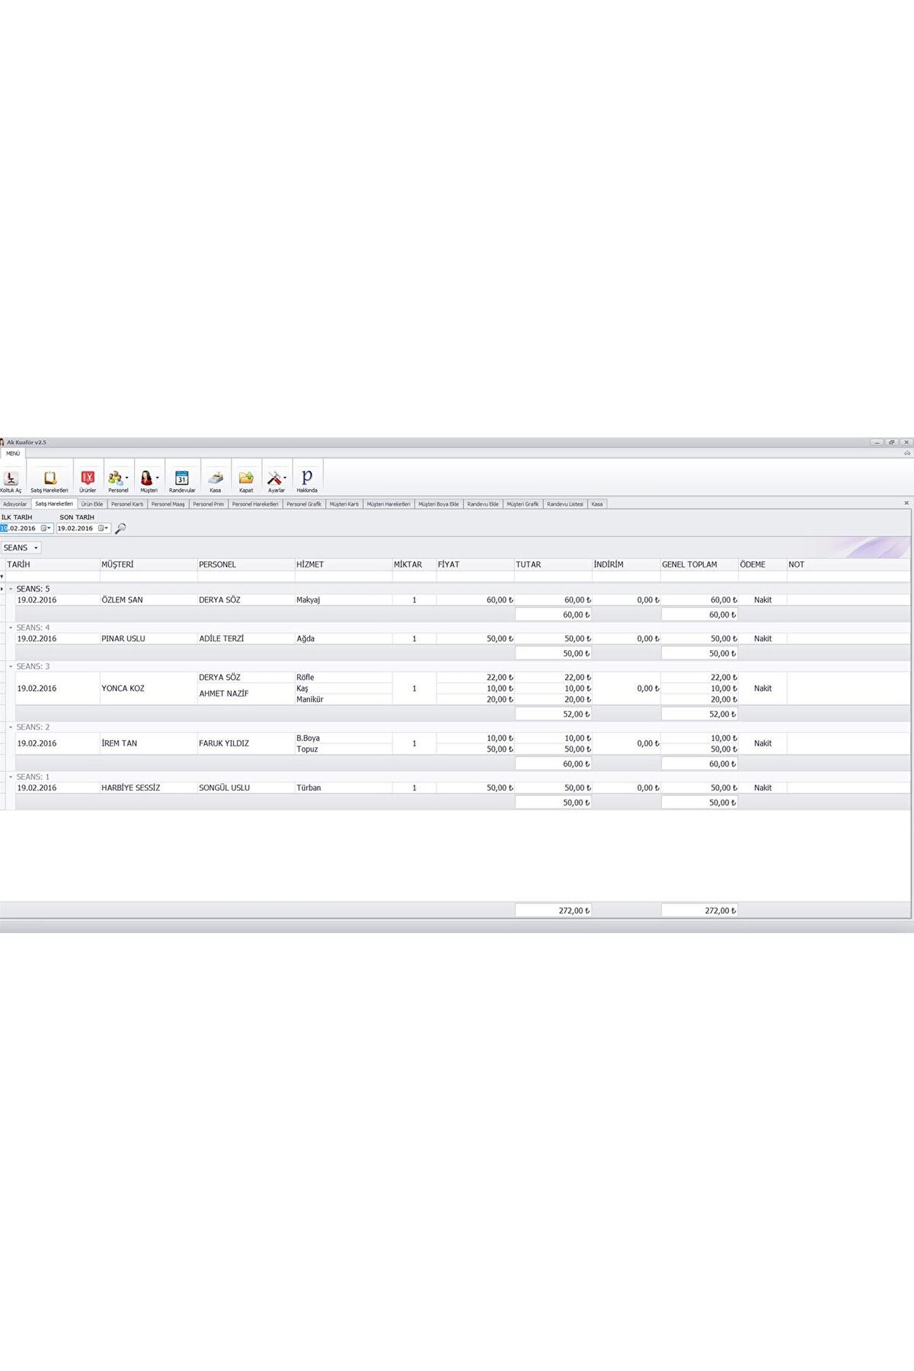Click the magnifier search icon beside dates

pyautogui.click(x=121, y=528)
